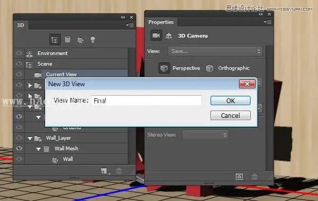Click the 3D Camera icon in Properties

(x=156, y=35)
